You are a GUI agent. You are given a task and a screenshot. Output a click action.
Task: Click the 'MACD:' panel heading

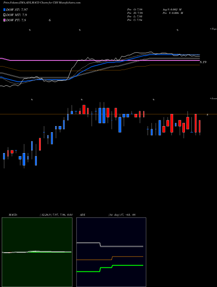pyautogui.click(x=13, y=214)
